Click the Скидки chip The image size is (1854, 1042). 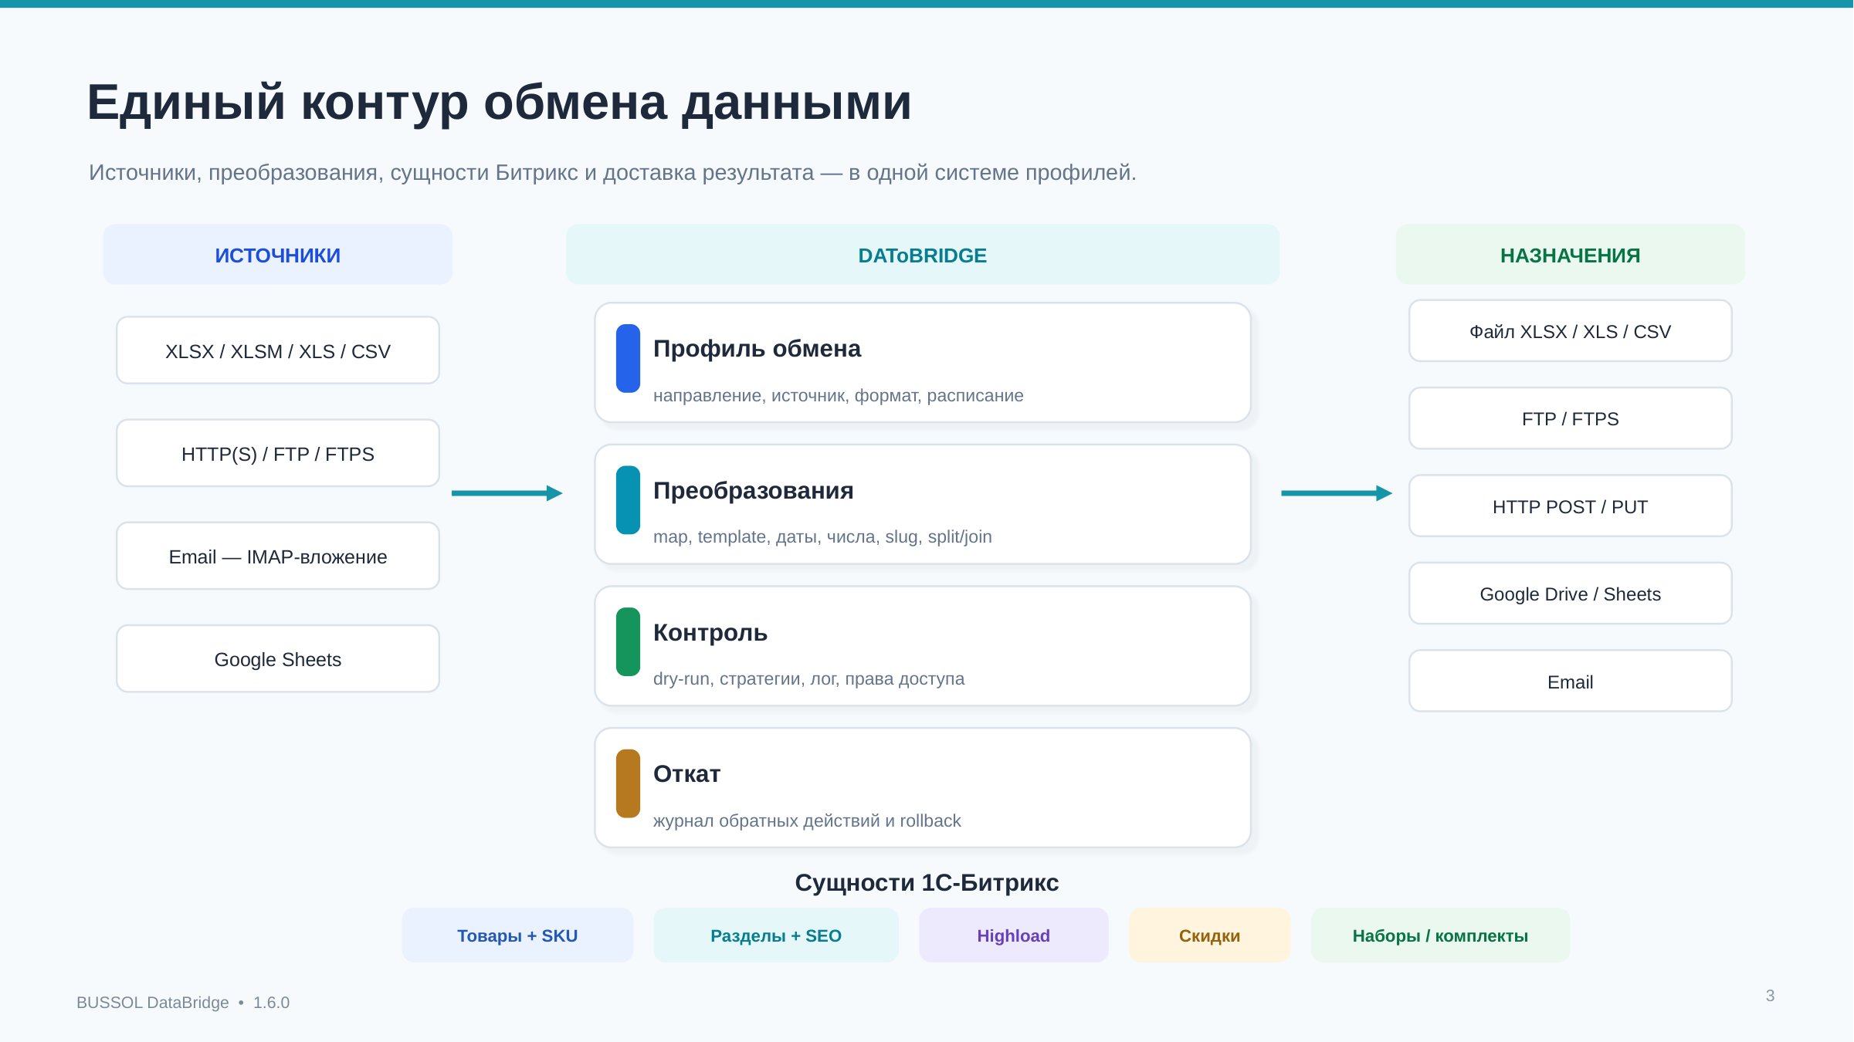point(1209,935)
